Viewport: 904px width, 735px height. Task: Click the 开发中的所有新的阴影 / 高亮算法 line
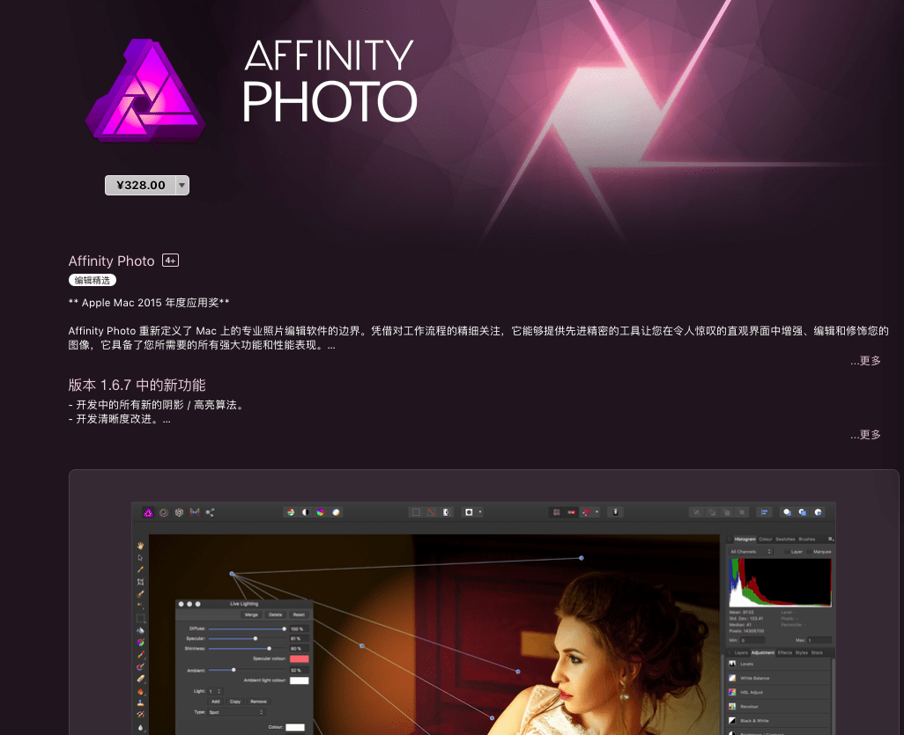(158, 405)
